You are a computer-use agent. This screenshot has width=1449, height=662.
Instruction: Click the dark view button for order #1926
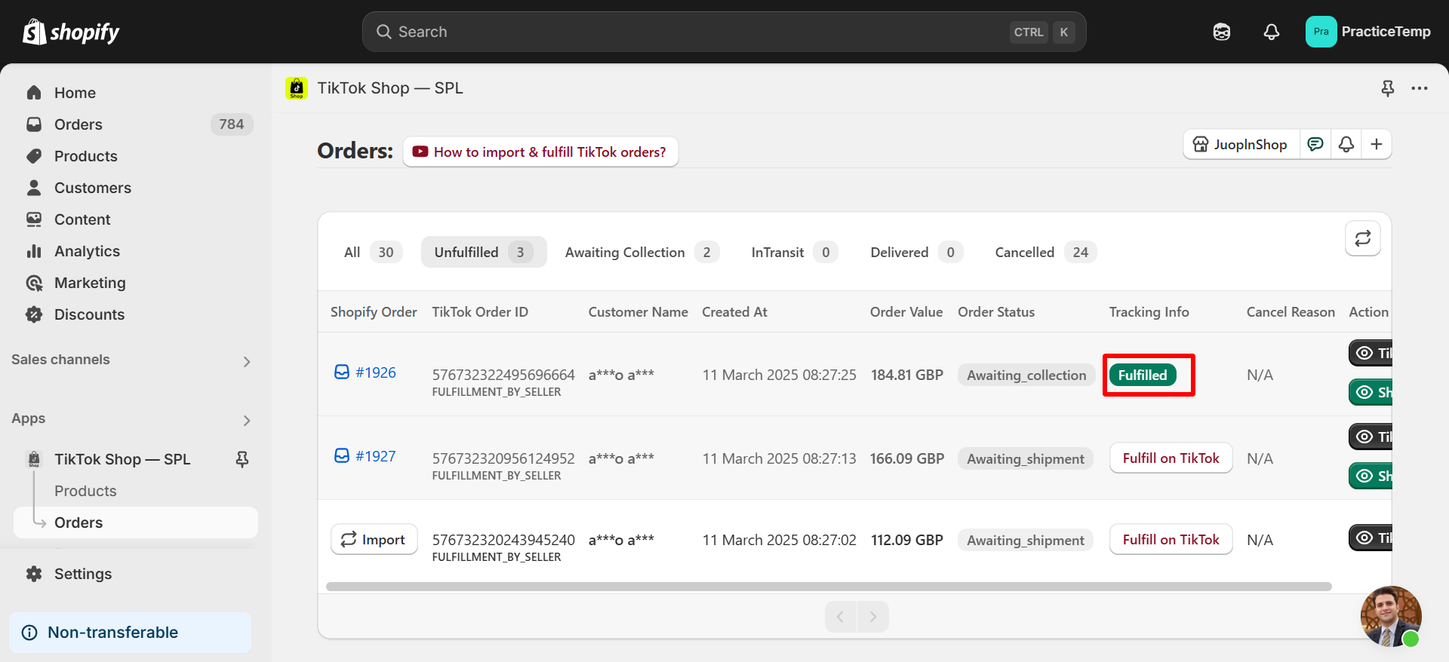pyautogui.click(x=1371, y=353)
